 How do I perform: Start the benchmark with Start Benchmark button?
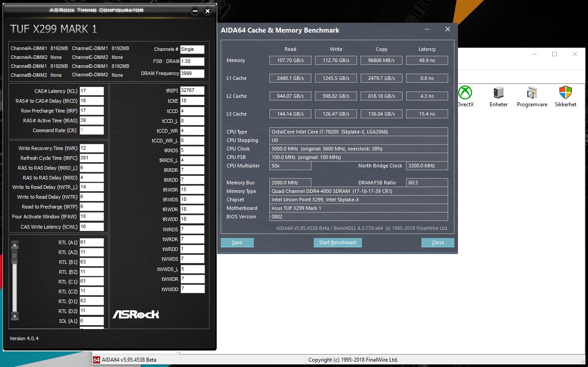pos(338,242)
